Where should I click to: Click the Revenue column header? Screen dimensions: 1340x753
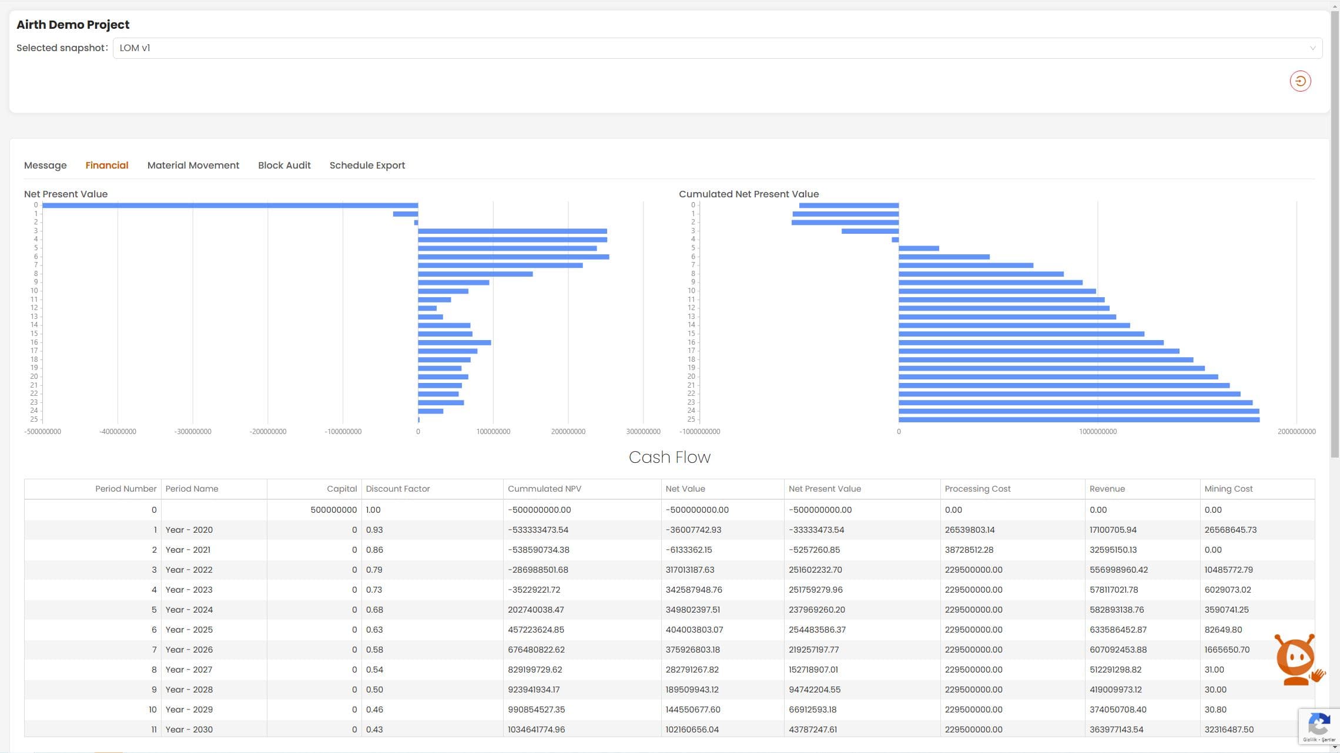click(1107, 489)
